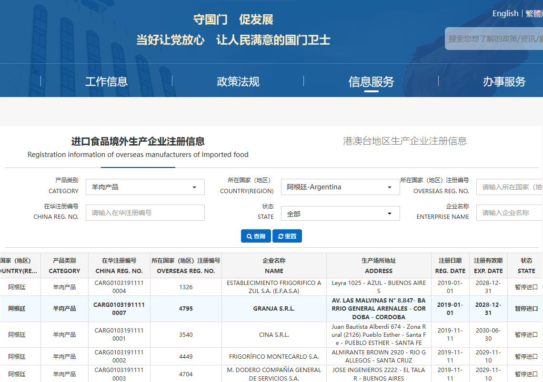Viewport: 543px width, 382px height.
Task: Switch to 港澳台地区生产企业注册信息 tab
Action: click(405, 141)
